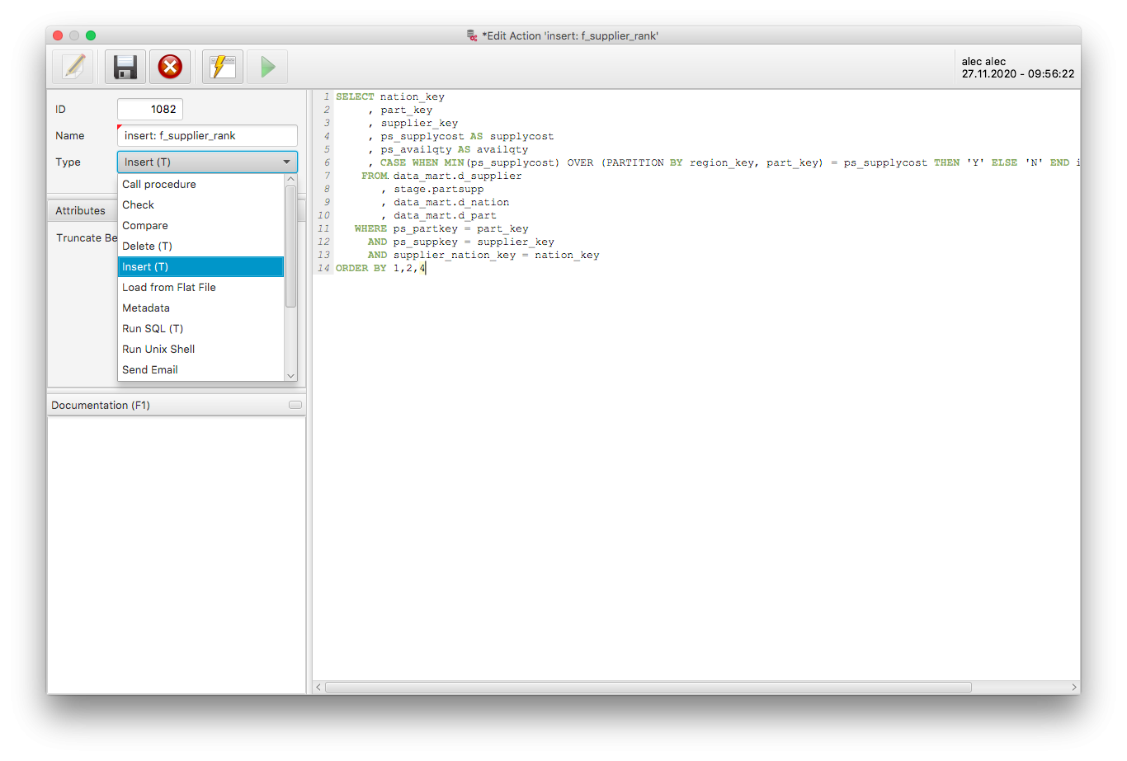Screen dimensions: 1127x761
Task: Click the red cancel X icon
Action: (170, 67)
